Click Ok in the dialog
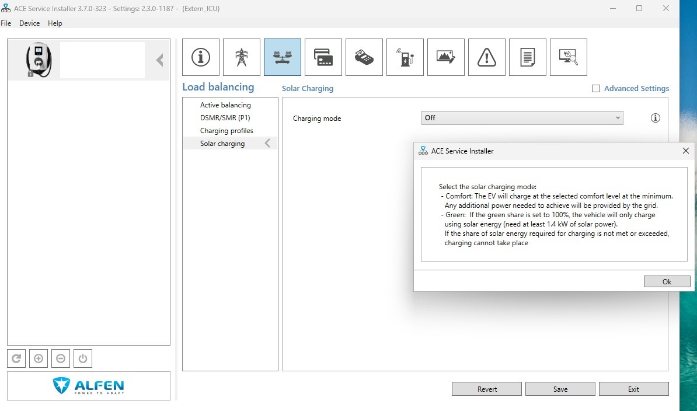Image resolution: width=697 pixels, height=411 pixels. pos(667,282)
